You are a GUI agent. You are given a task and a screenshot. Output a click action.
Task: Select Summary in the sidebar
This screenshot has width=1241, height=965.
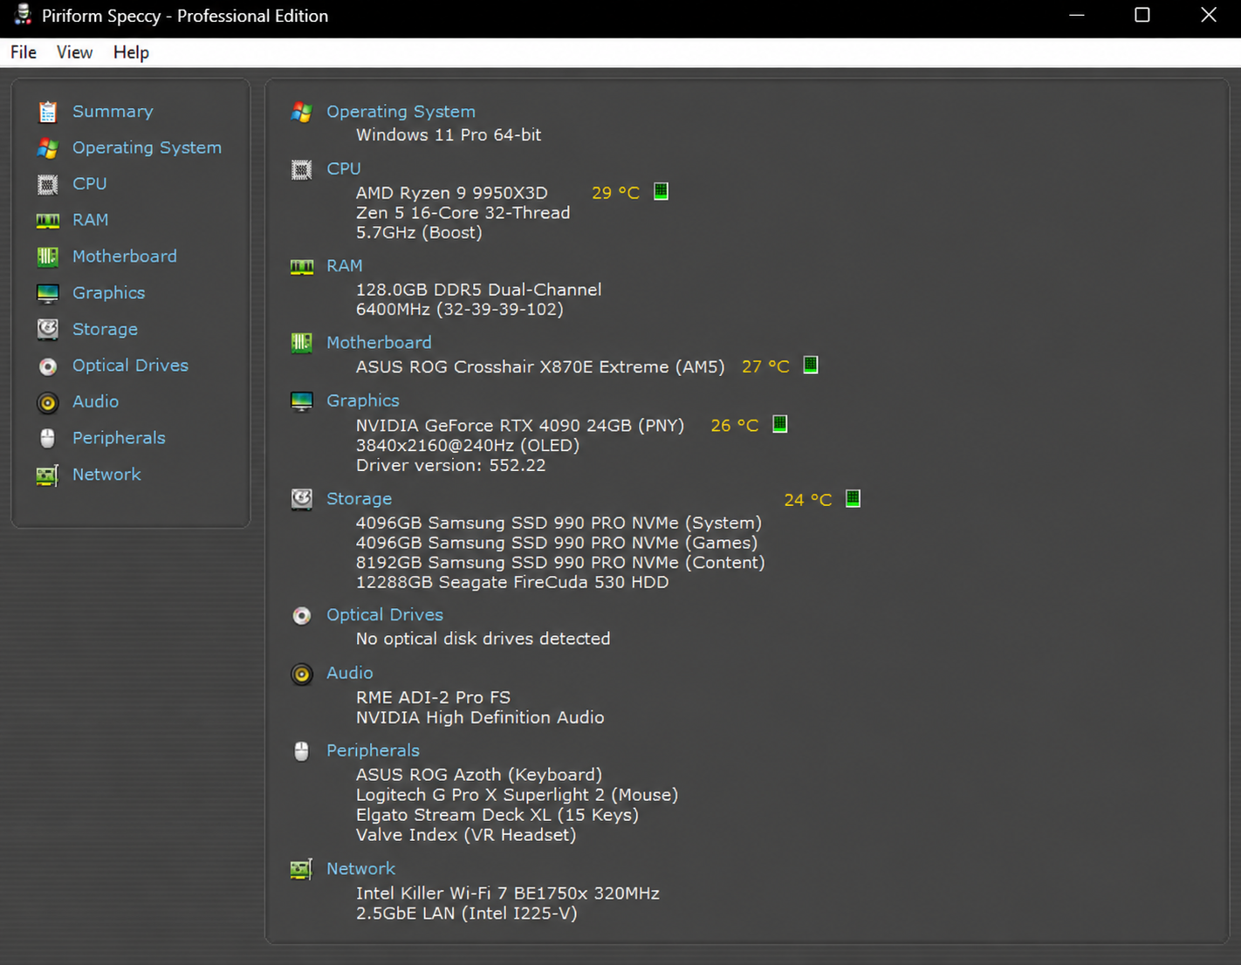113,112
